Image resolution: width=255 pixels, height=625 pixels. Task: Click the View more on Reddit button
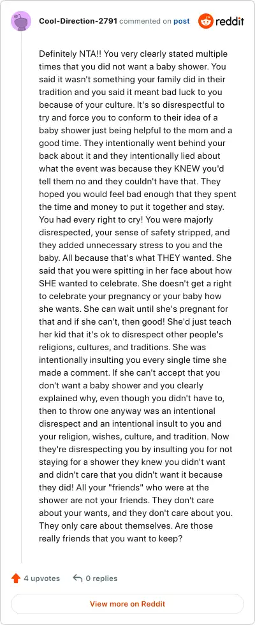pyautogui.click(x=127, y=603)
